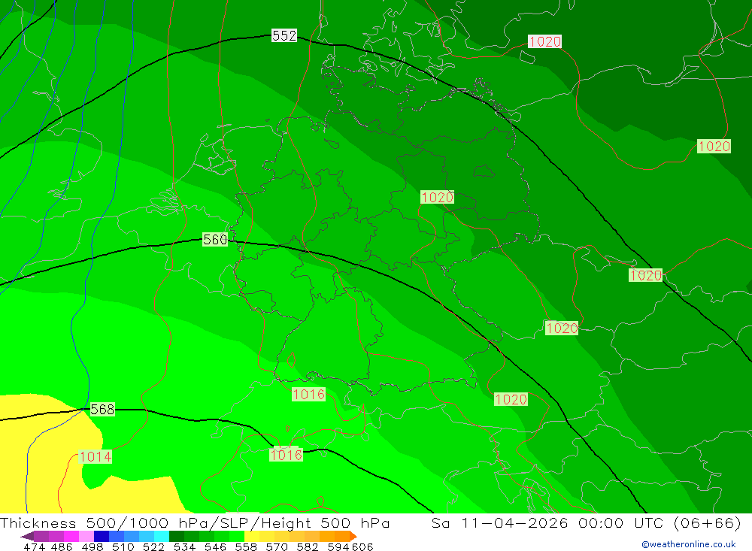The width and height of the screenshot is (752, 551).
Task: Select the dark navy blue legend swatch
Action: 102,536
